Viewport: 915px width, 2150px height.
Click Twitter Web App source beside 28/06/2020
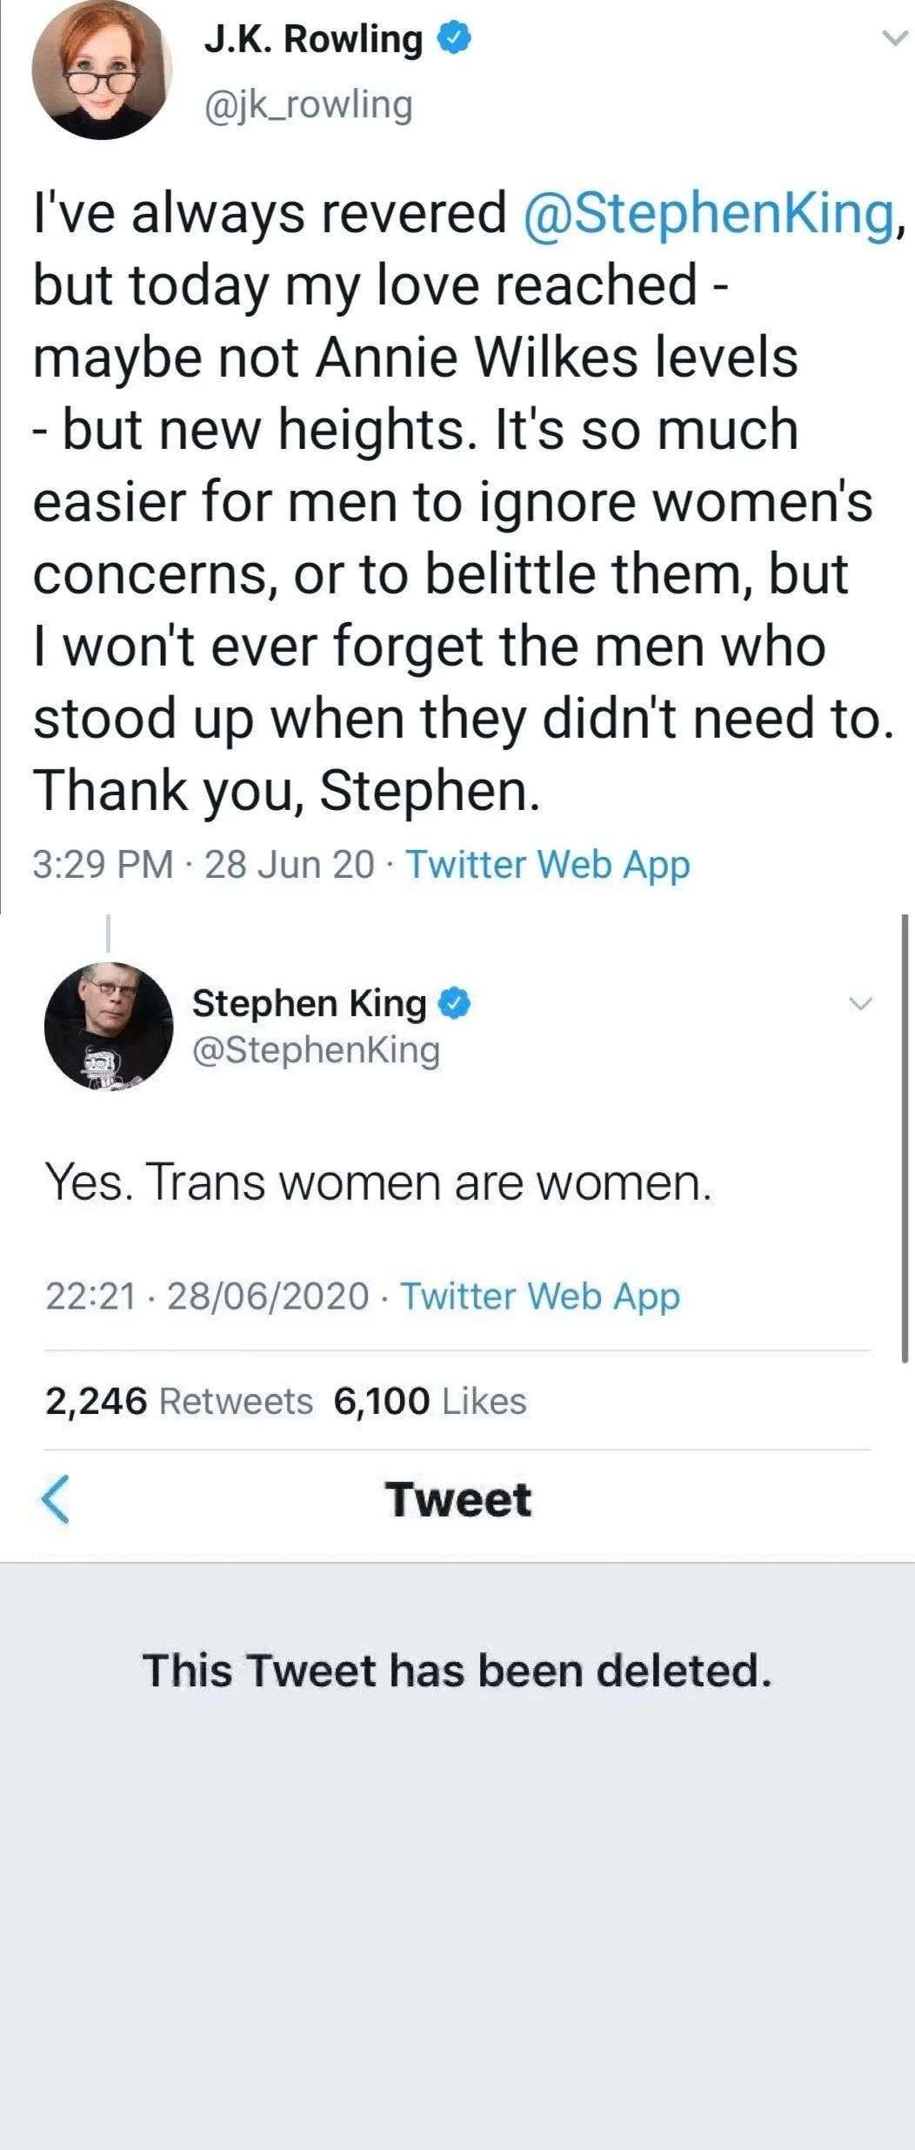[x=540, y=1296]
